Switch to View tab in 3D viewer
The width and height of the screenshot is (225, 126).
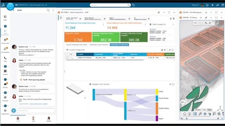tap(204, 110)
